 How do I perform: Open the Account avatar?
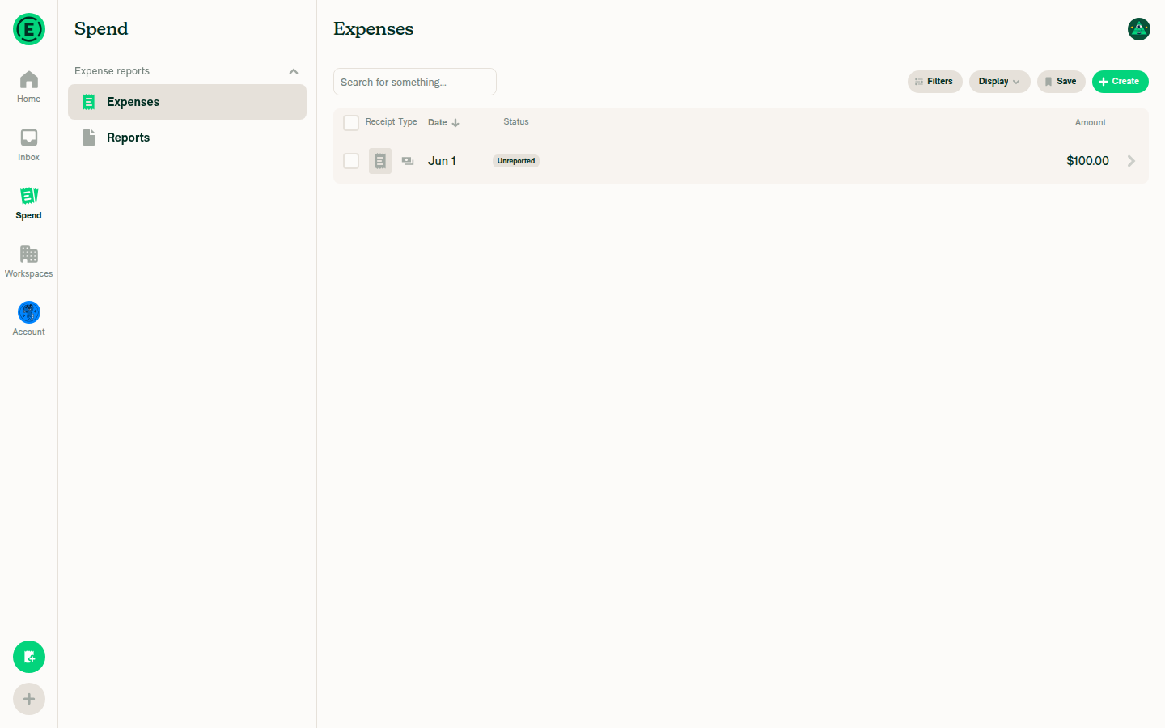pyautogui.click(x=29, y=312)
